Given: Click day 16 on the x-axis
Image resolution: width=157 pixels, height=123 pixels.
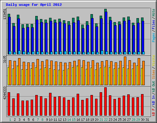Looking at the screenshot, I should tap(78, 120).
